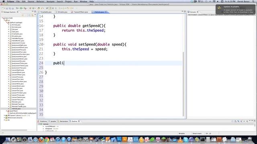257x144 pixels.
Task: Collapse the src folder node
Action: tap(4, 20)
